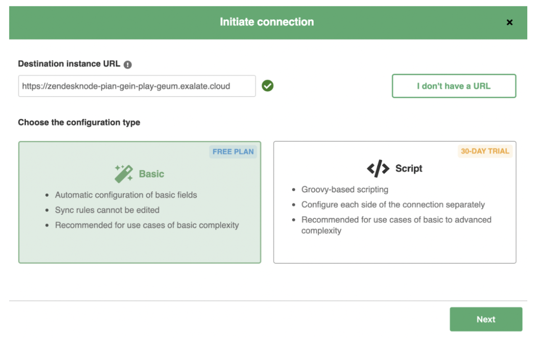Viewport: 534px width, 338px height.
Task: Click the green checkmark validation icon
Action: pos(267,86)
